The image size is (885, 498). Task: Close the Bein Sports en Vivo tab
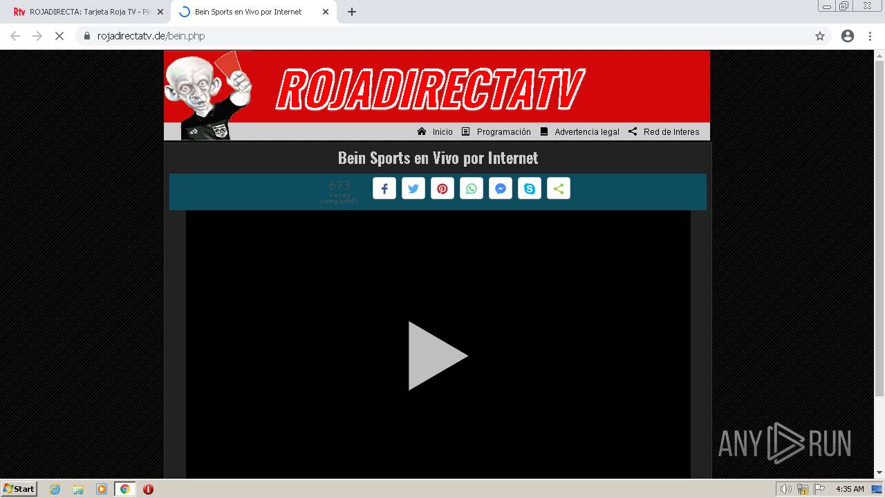[x=326, y=12]
